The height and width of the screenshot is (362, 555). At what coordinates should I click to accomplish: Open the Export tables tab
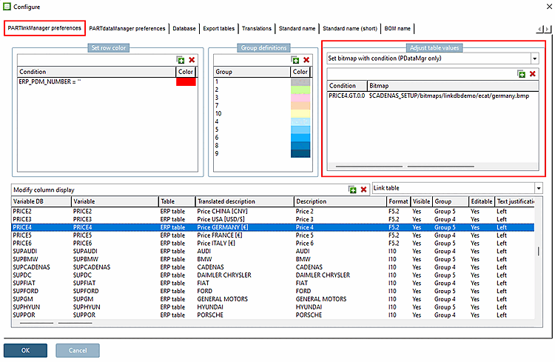(218, 29)
